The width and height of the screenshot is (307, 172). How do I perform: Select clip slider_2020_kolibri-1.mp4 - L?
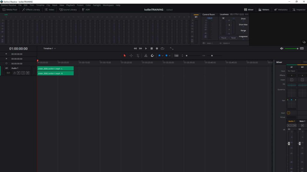click(x=55, y=68)
